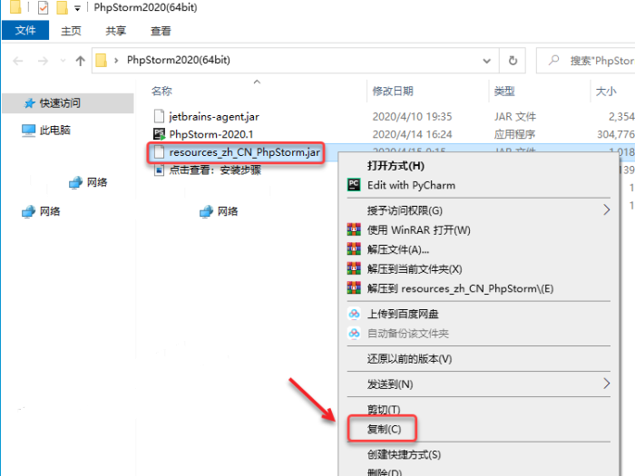Select resources_zh_CN_PhpStorm.jar file
The height and width of the screenshot is (476, 635).
point(244,152)
